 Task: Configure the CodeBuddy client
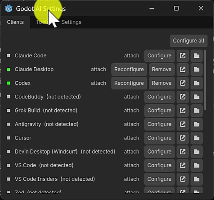[160, 97]
